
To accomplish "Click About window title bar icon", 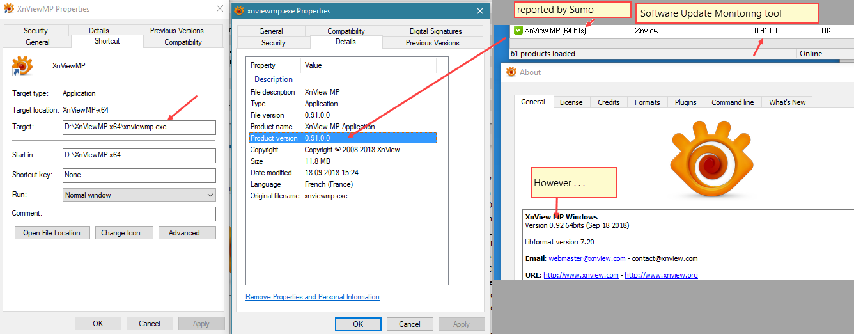I will [x=511, y=72].
